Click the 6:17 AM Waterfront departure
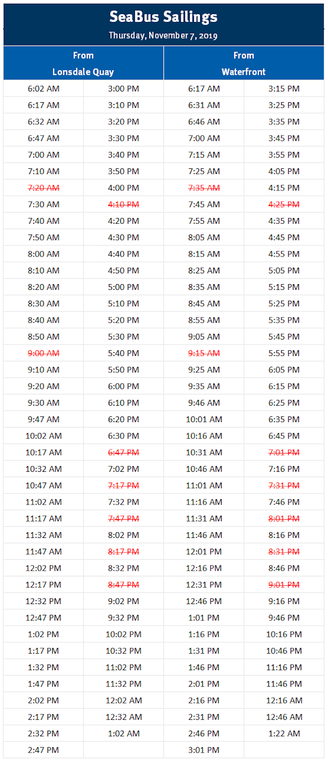The width and height of the screenshot is (328, 763). (x=204, y=89)
